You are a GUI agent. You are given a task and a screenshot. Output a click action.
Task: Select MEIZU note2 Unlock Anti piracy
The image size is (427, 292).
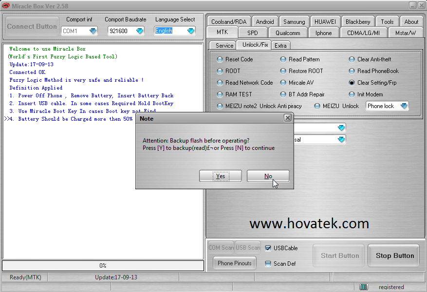pyautogui.click(x=259, y=106)
